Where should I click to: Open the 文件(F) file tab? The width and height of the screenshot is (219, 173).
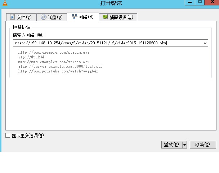[x=21, y=17]
